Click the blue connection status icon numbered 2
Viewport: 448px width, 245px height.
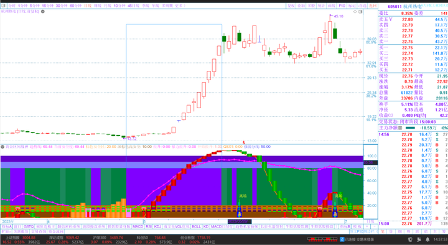(x=342, y=239)
